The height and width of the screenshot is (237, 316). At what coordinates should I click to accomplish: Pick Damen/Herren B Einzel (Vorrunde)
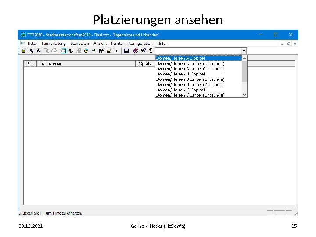[x=198, y=84]
